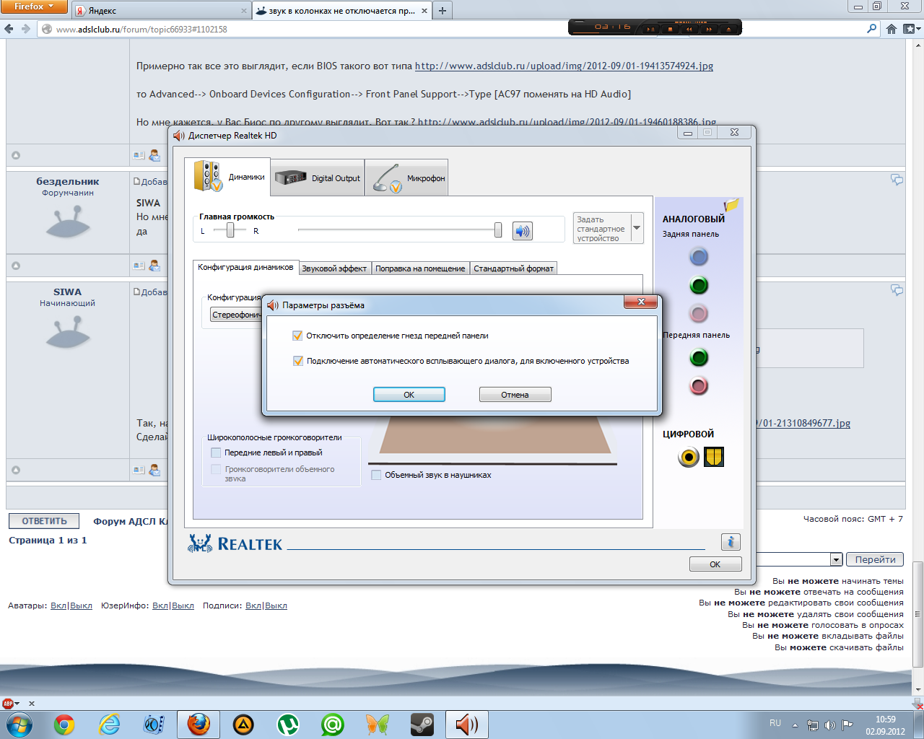The width and height of the screenshot is (924, 739).
Task: Open uTorrent from taskbar
Action: [x=288, y=724]
